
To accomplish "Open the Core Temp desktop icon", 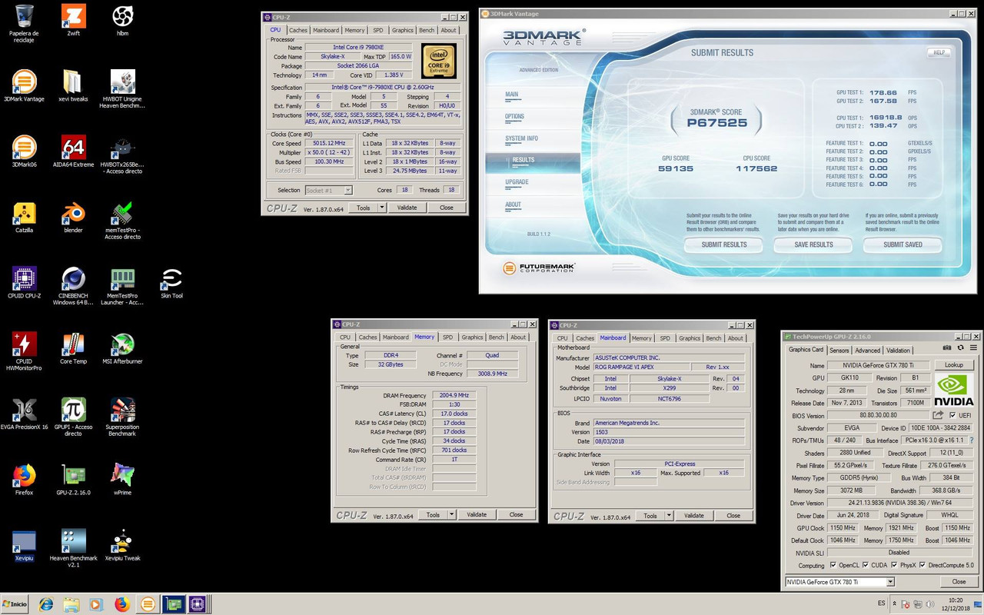I will [x=73, y=348].
